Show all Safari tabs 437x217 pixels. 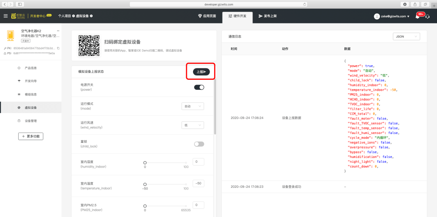[425, 4]
